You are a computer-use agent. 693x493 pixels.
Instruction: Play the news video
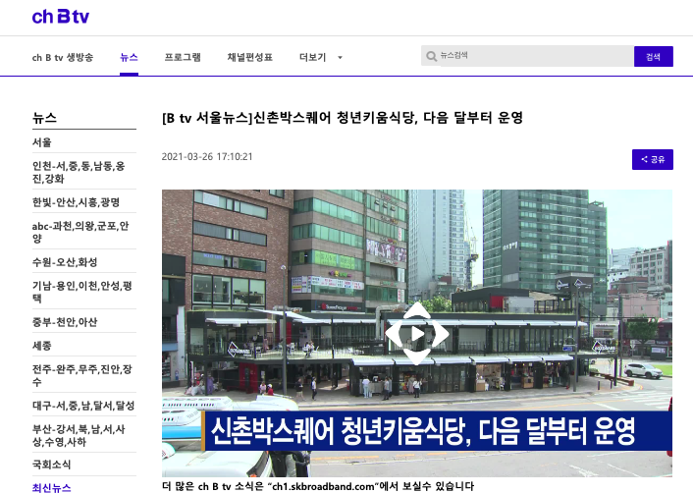pyautogui.click(x=417, y=334)
